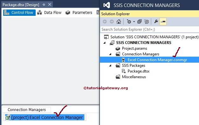Click the Excel icon of project connection
This screenshot has height=125, width=199.
[8, 117]
